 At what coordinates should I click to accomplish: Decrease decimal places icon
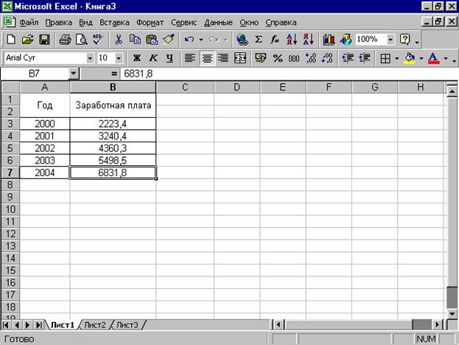click(327, 58)
